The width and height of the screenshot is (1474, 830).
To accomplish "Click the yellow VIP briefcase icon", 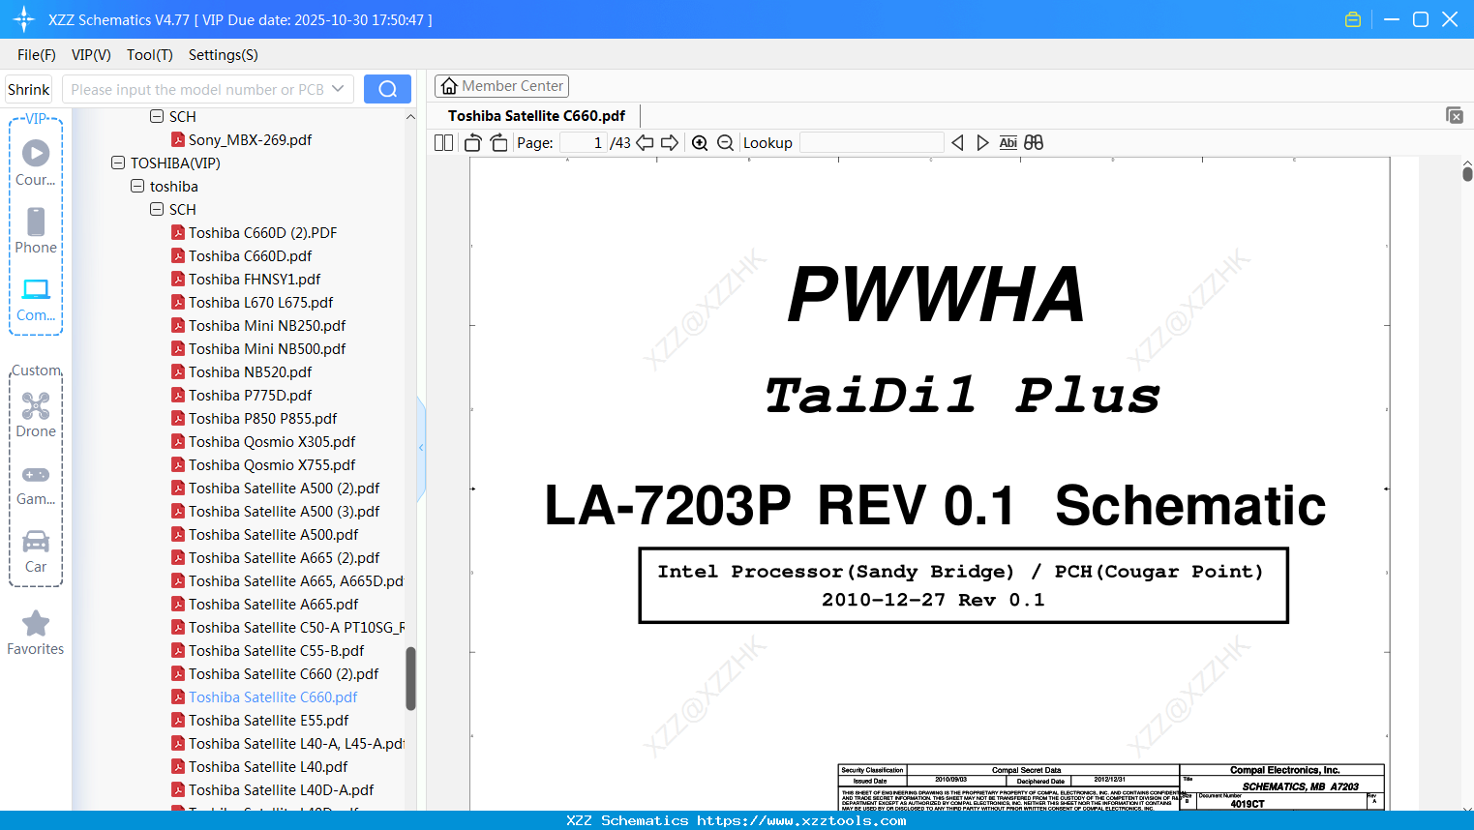I will click(x=1353, y=19).
